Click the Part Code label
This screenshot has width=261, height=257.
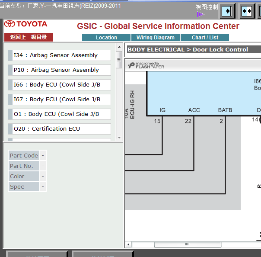click(24, 155)
